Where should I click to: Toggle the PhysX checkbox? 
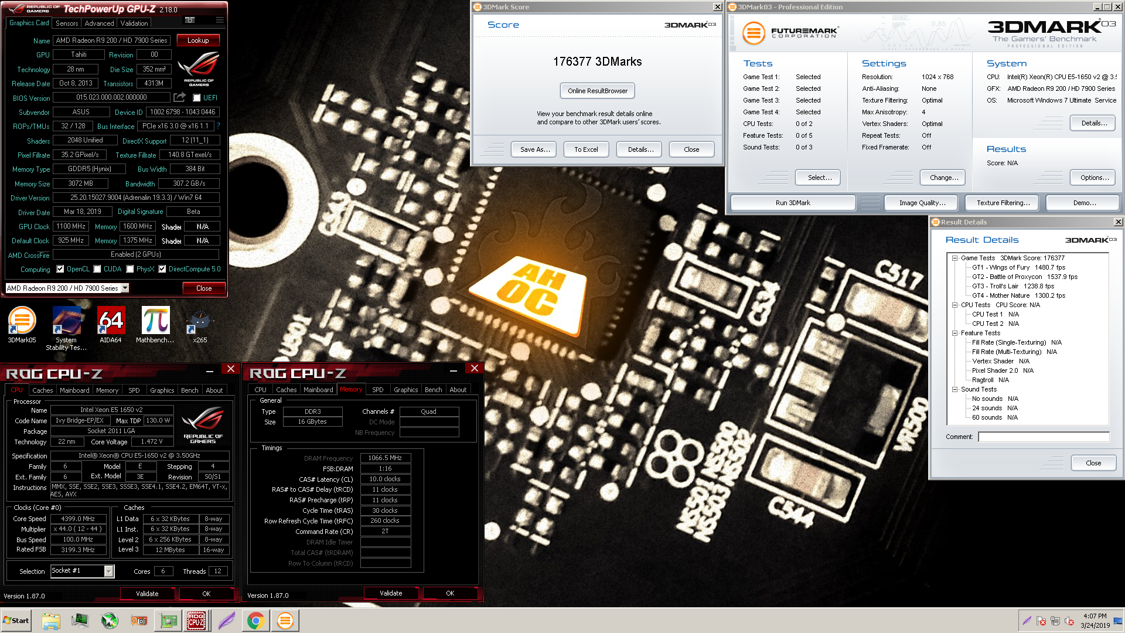pyautogui.click(x=130, y=269)
